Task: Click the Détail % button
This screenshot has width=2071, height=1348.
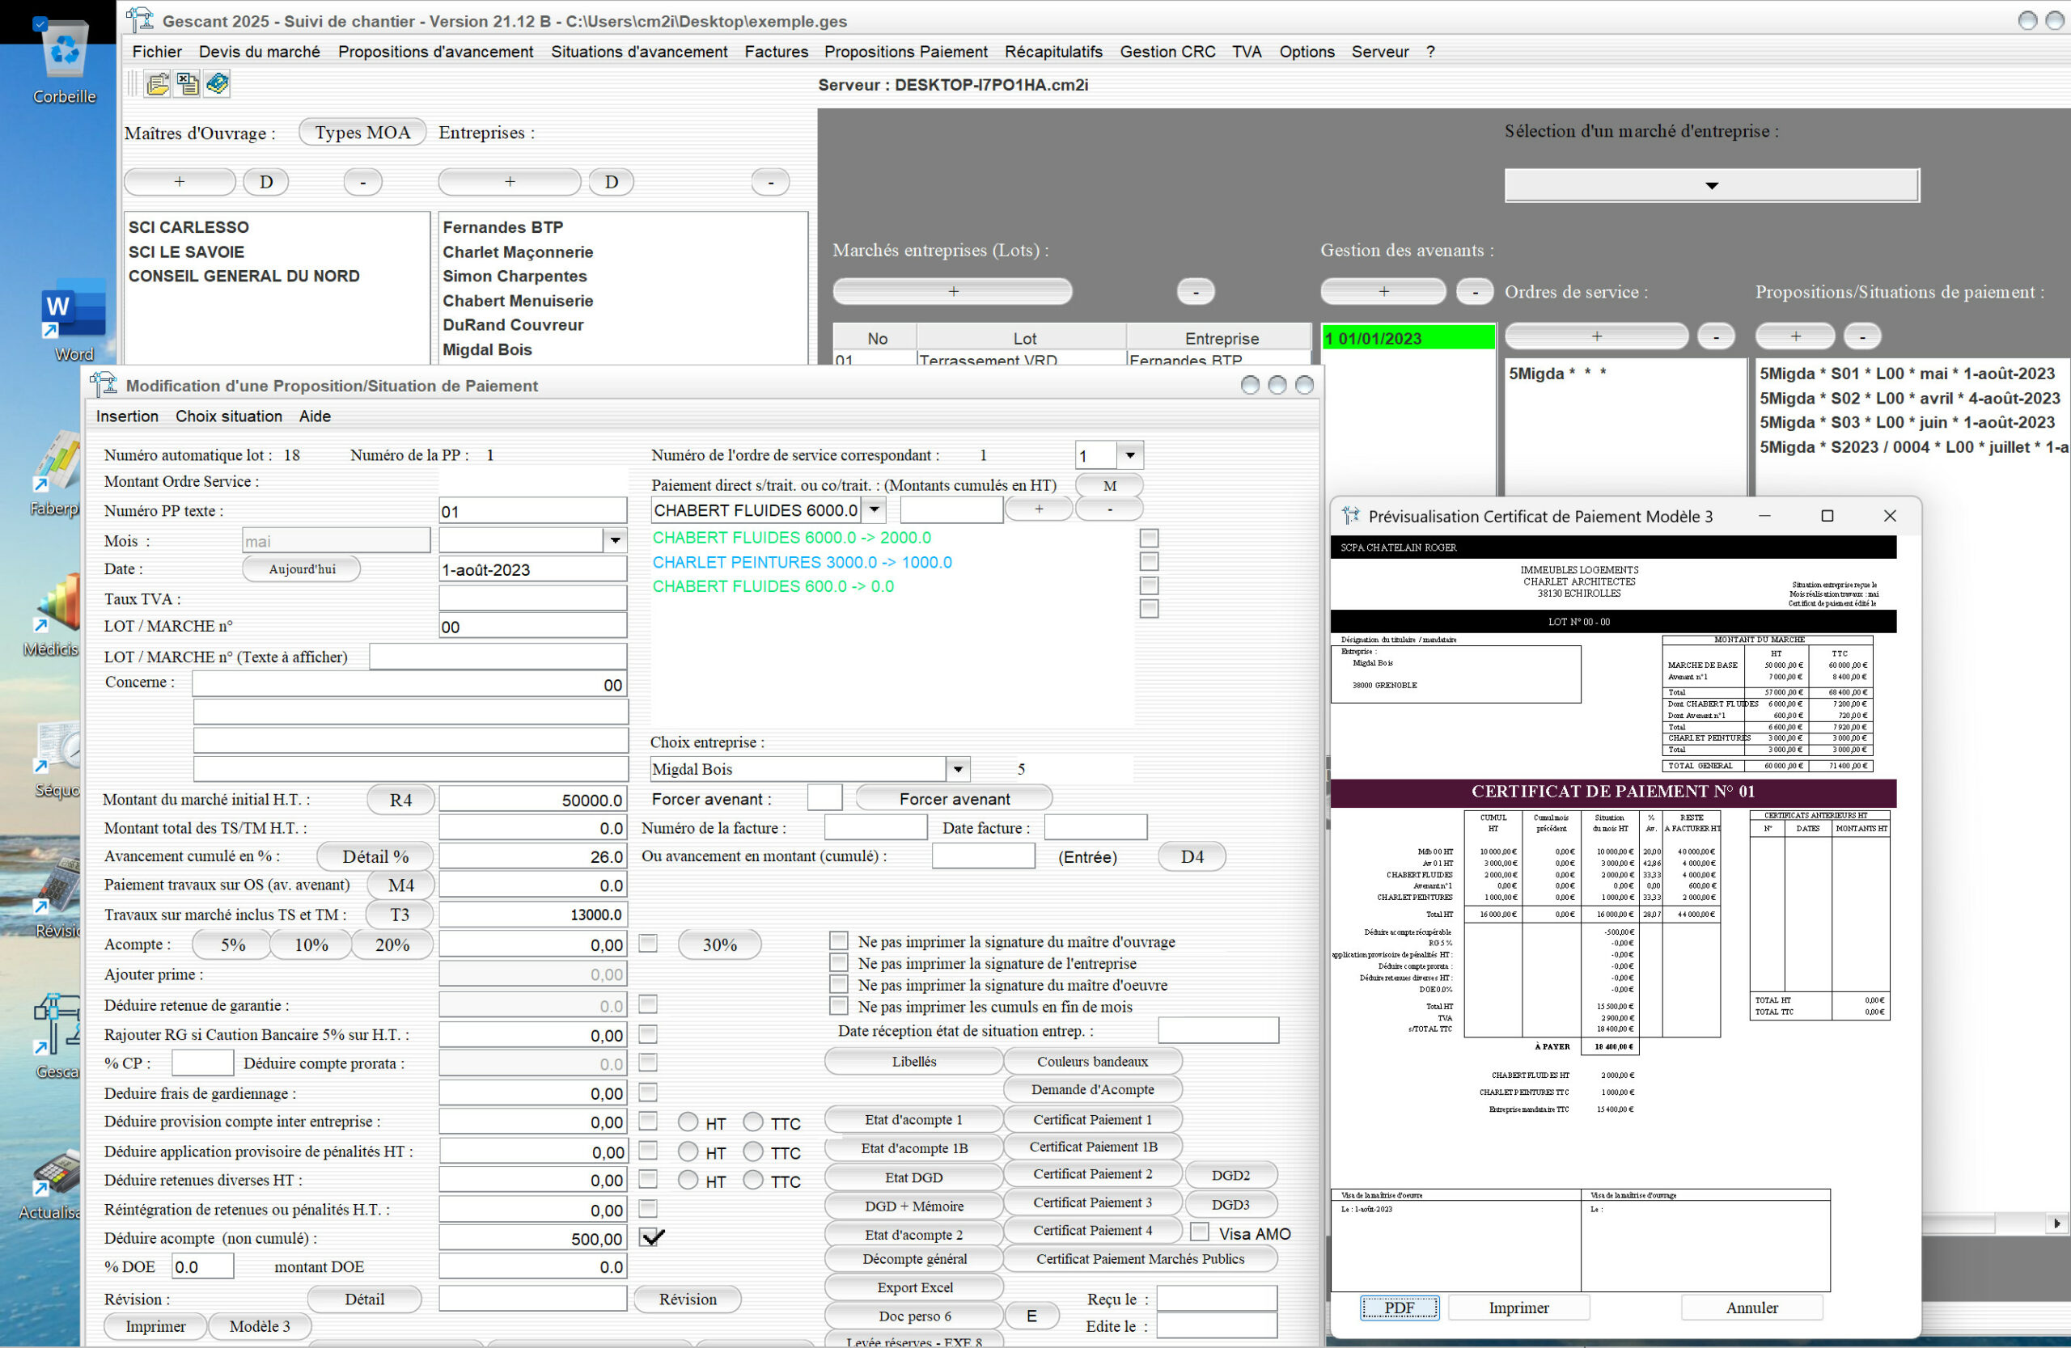Action: tap(375, 856)
